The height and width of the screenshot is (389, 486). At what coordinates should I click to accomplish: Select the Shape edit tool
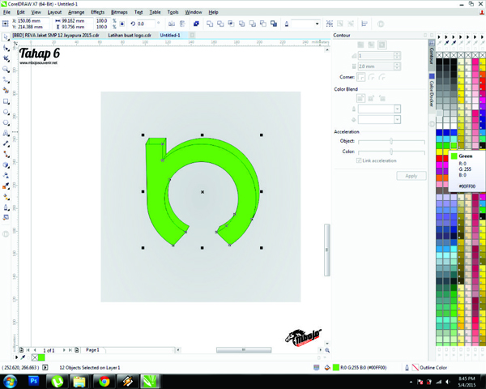[6, 48]
